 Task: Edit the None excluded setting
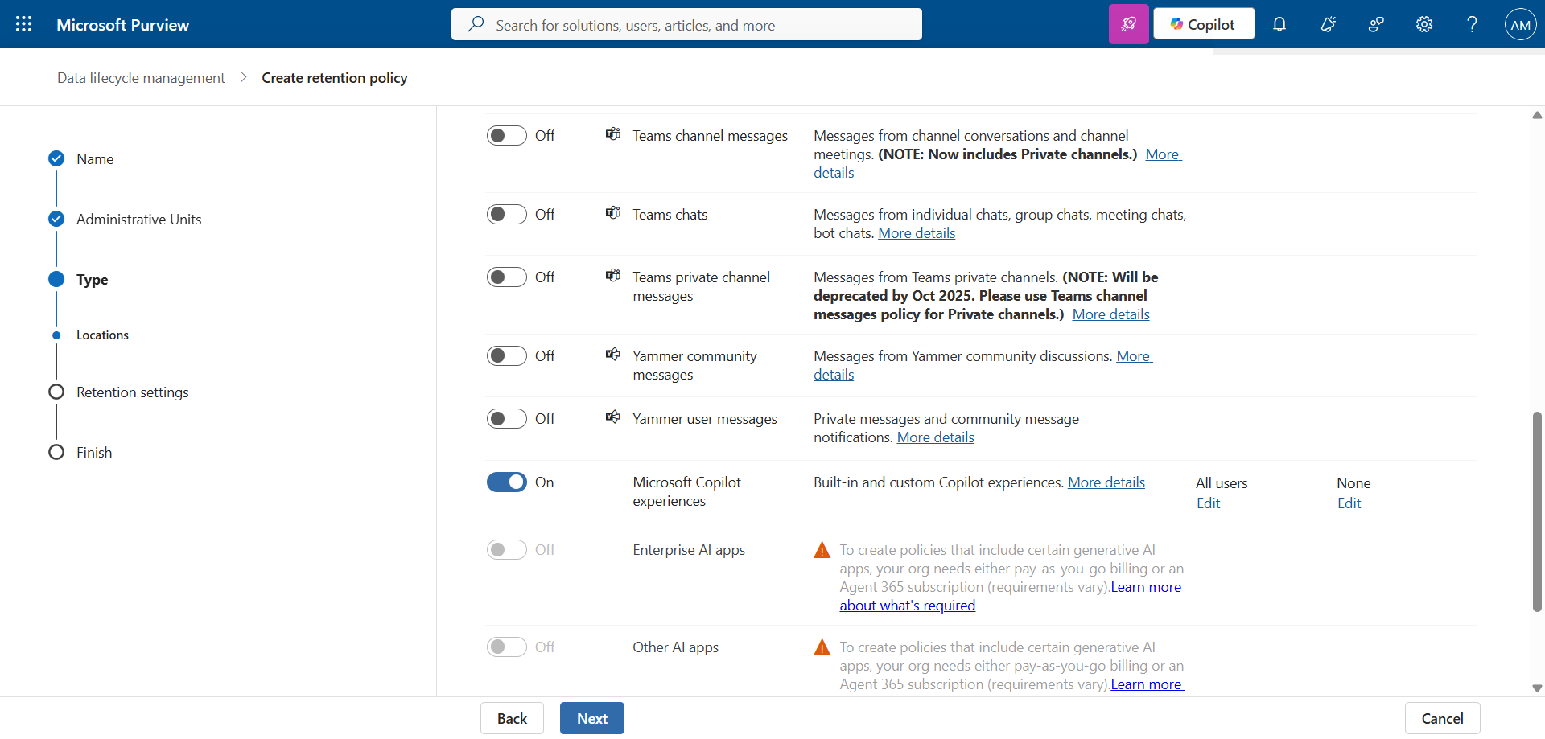1349,503
